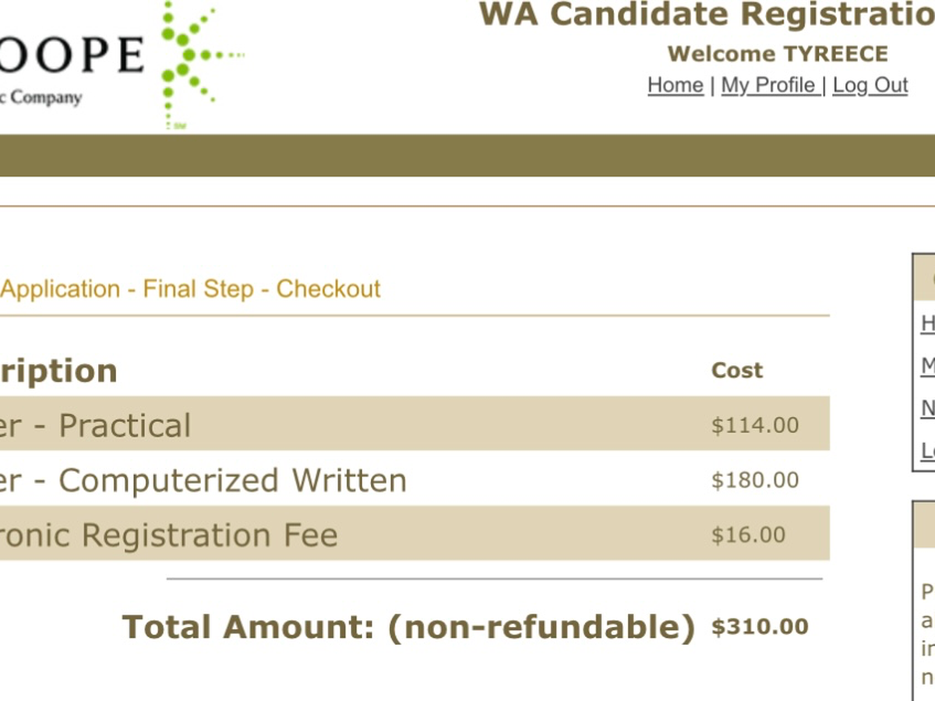Open the Home link in header
The width and height of the screenshot is (935, 701).
click(675, 85)
